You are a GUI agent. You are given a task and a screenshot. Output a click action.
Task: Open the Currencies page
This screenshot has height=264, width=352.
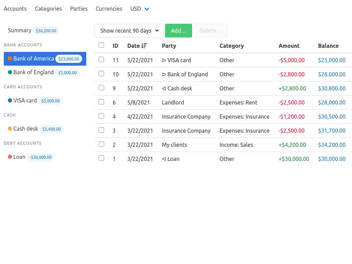[x=109, y=9]
